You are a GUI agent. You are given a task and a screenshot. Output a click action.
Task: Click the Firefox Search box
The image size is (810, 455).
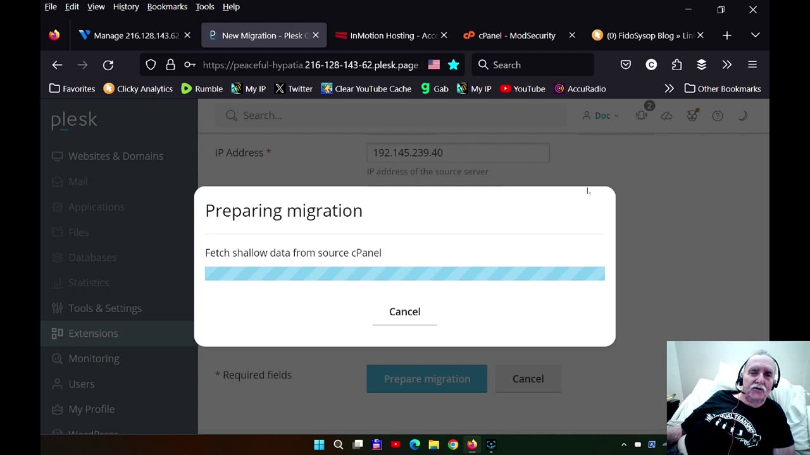point(532,64)
